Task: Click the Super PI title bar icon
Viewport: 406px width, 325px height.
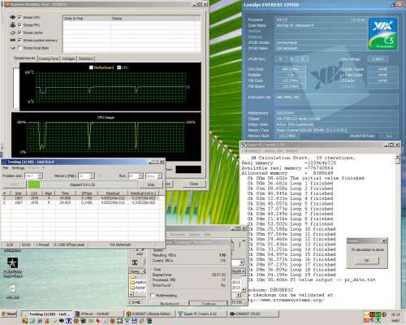Action: (244, 145)
